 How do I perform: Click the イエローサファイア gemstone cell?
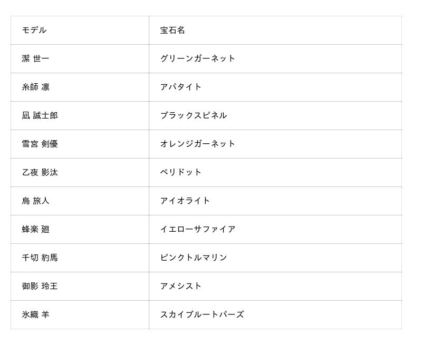tap(198, 230)
